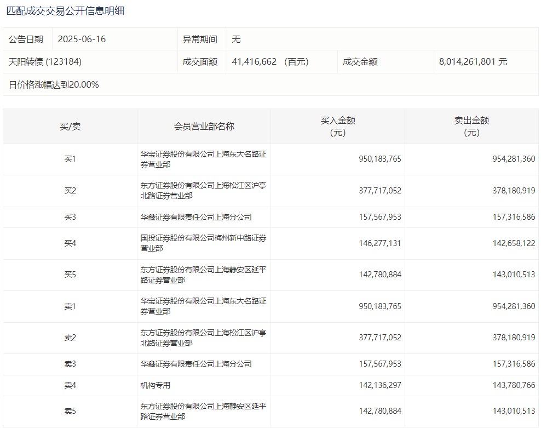Click the 机构专用 entry in 卖4 row
Screen dimensions: 541x428
156,385
